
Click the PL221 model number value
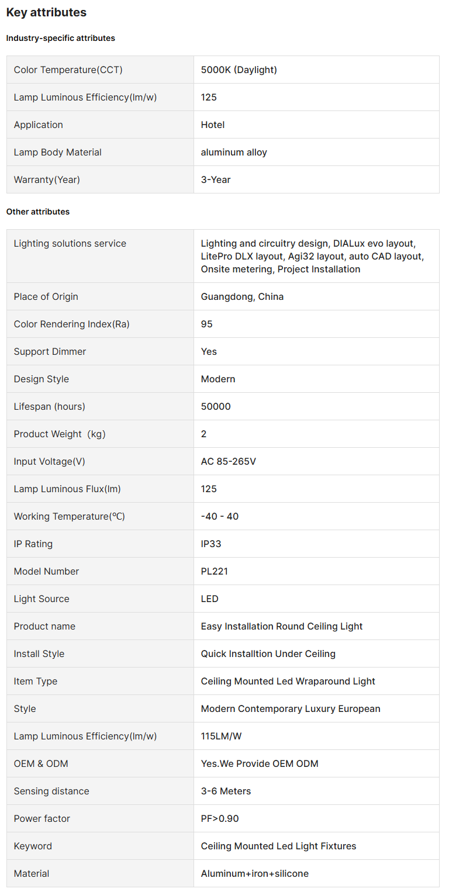click(x=214, y=571)
